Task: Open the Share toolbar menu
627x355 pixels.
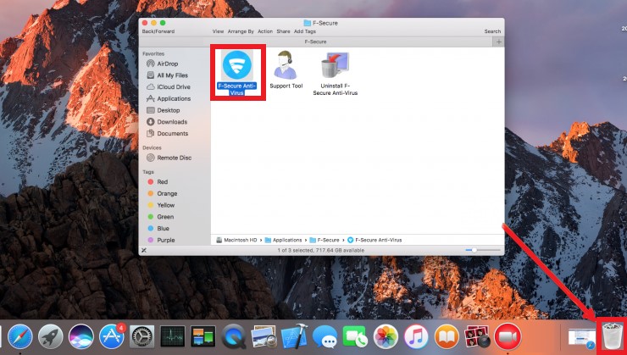Action: click(x=283, y=31)
